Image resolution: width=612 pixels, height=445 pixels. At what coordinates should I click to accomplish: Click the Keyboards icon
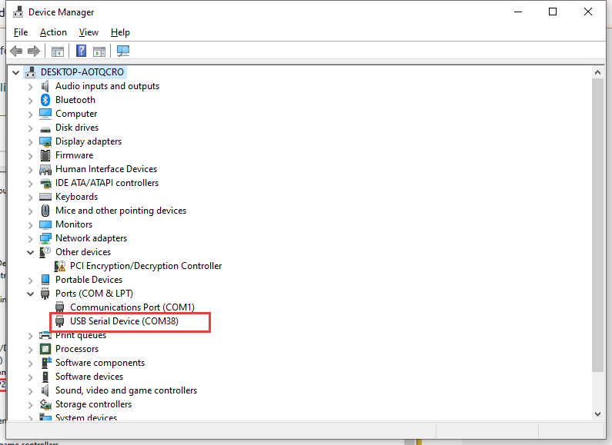(x=45, y=197)
